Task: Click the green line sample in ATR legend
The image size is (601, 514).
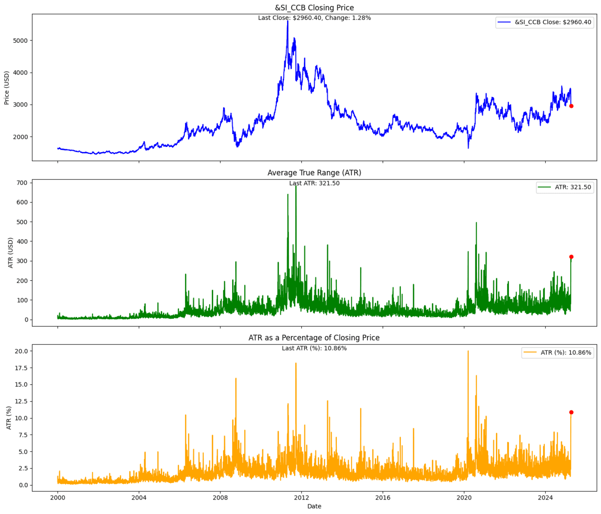Action: [x=545, y=187]
